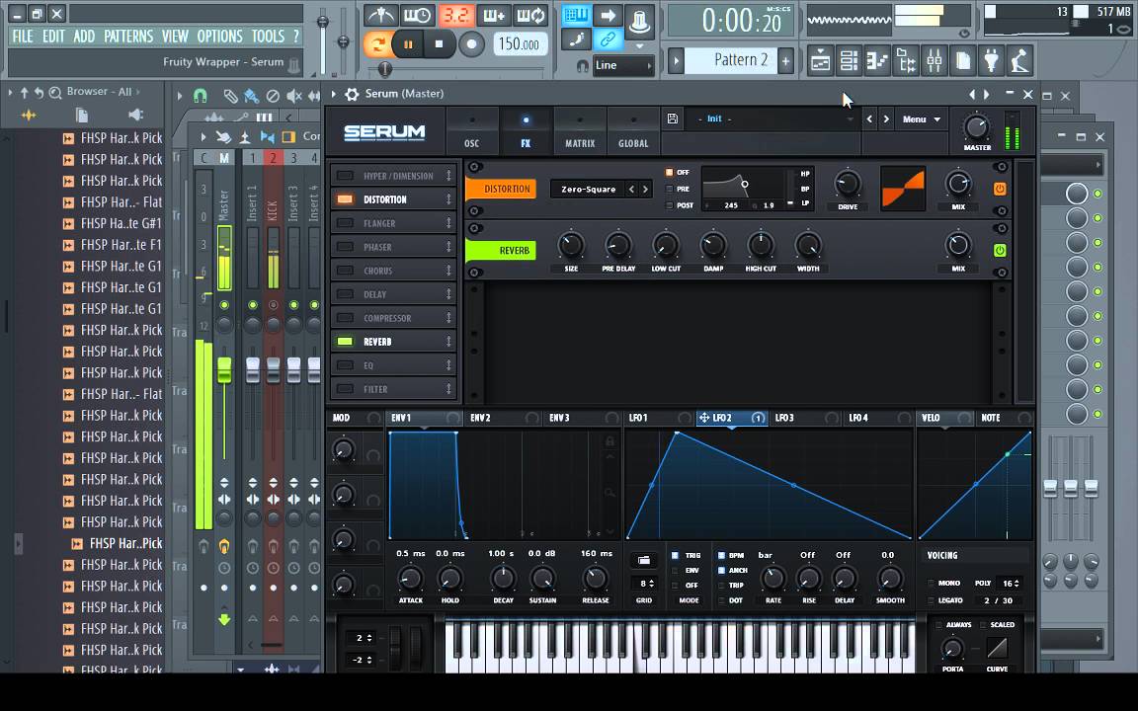The width and height of the screenshot is (1138, 711).
Task: Click the plugin plug icon in toolbar
Action: (x=992, y=61)
